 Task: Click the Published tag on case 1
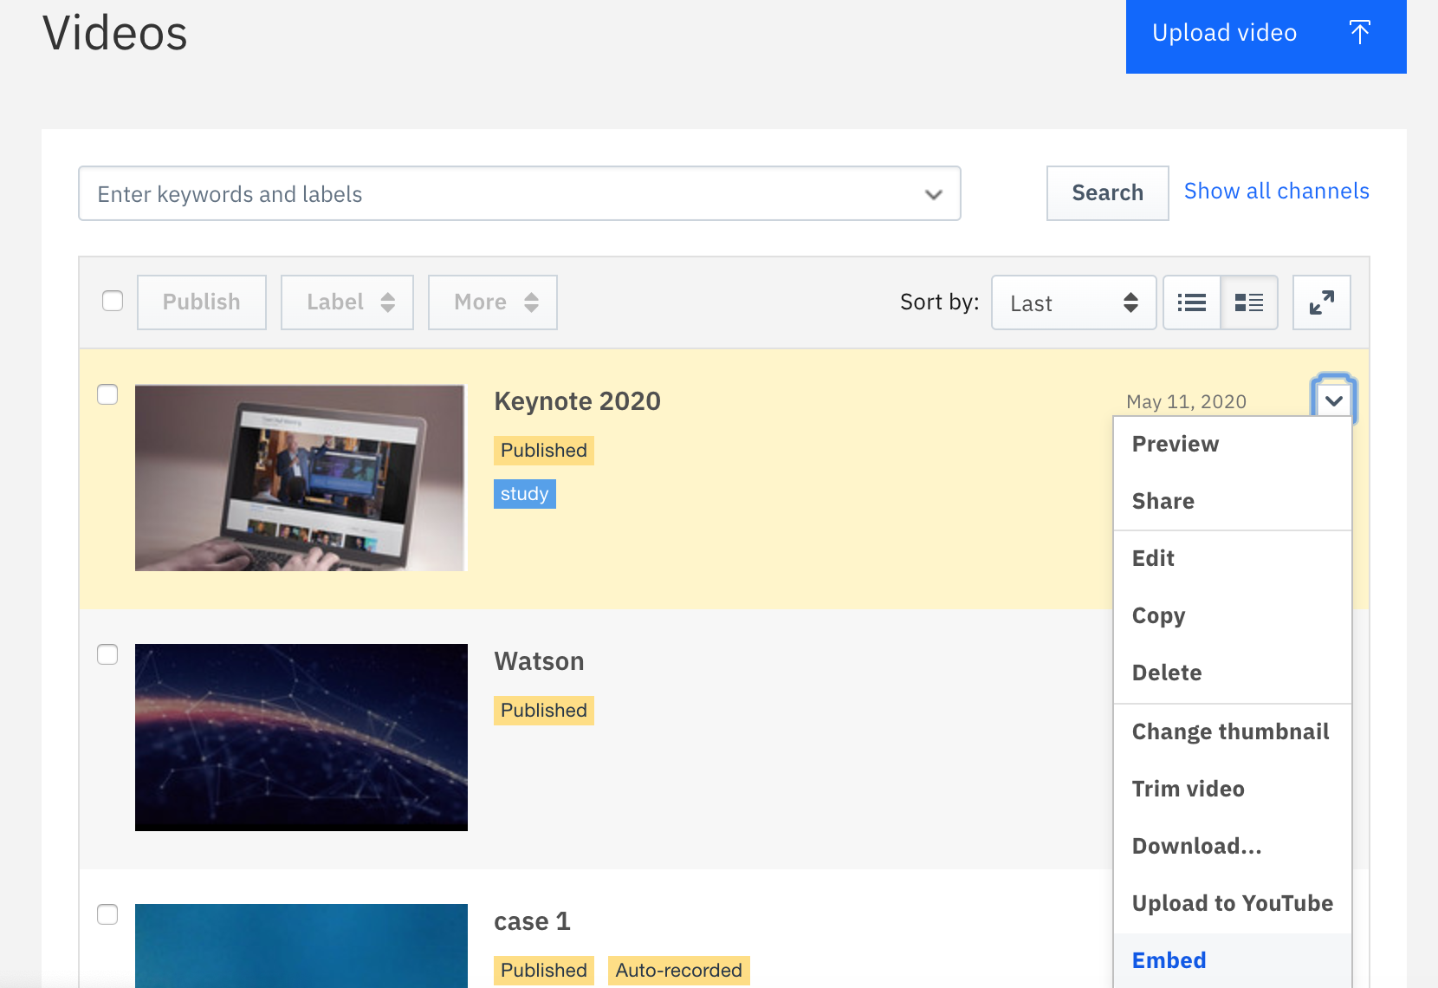(544, 971)
